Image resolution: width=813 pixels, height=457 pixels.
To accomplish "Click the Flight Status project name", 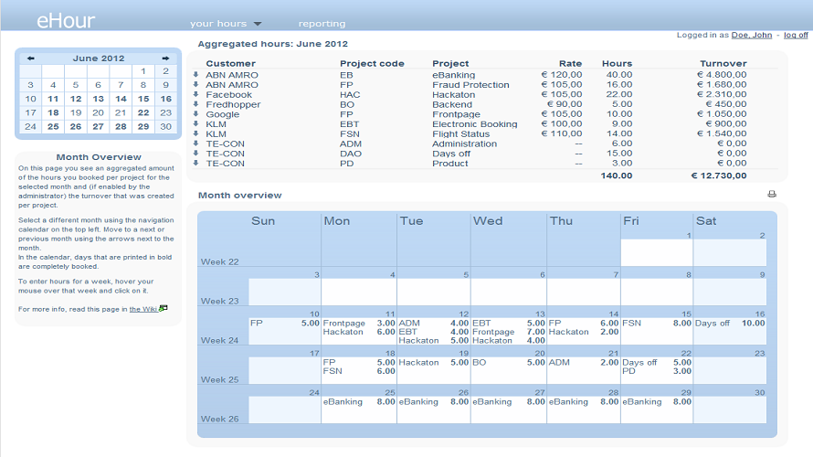I will (x=461, y=134).
